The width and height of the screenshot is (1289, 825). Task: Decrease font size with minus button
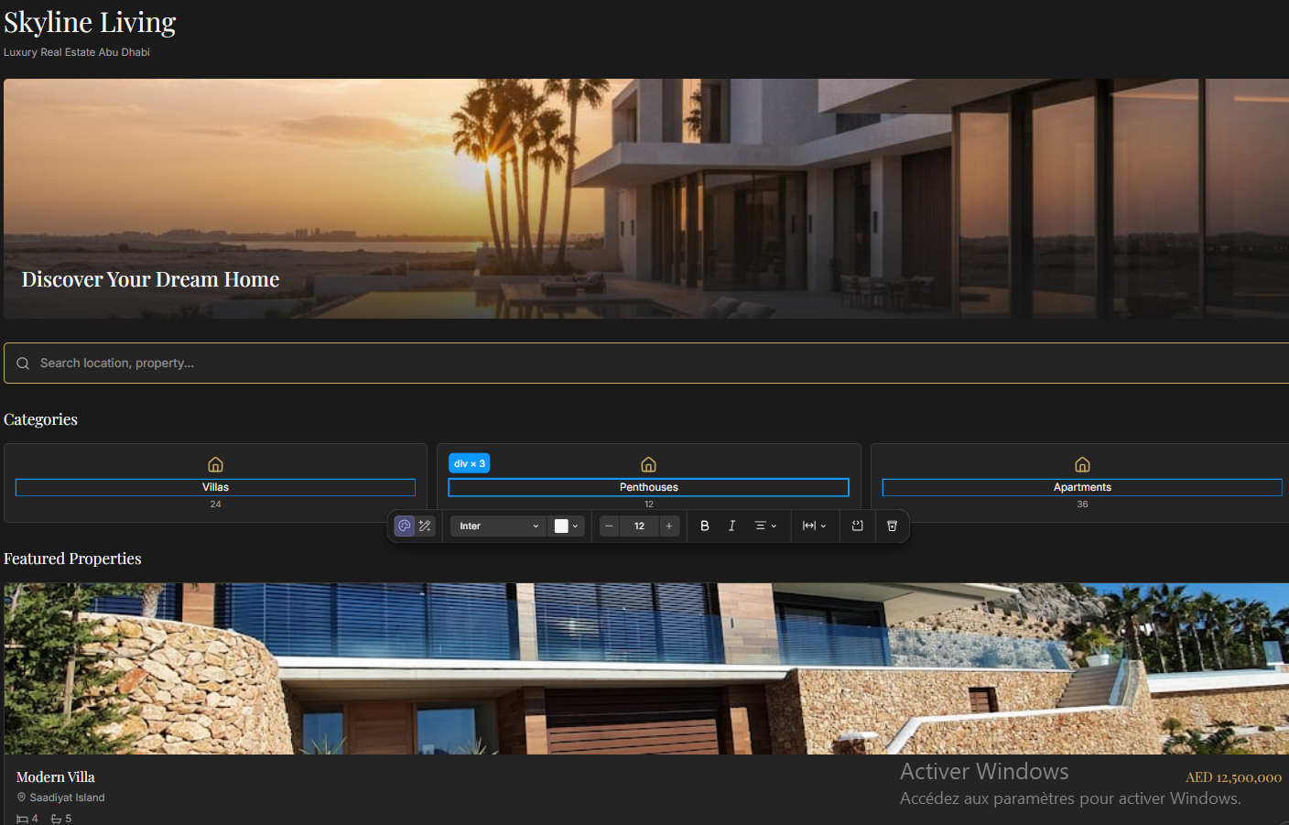tap(610, 526)
